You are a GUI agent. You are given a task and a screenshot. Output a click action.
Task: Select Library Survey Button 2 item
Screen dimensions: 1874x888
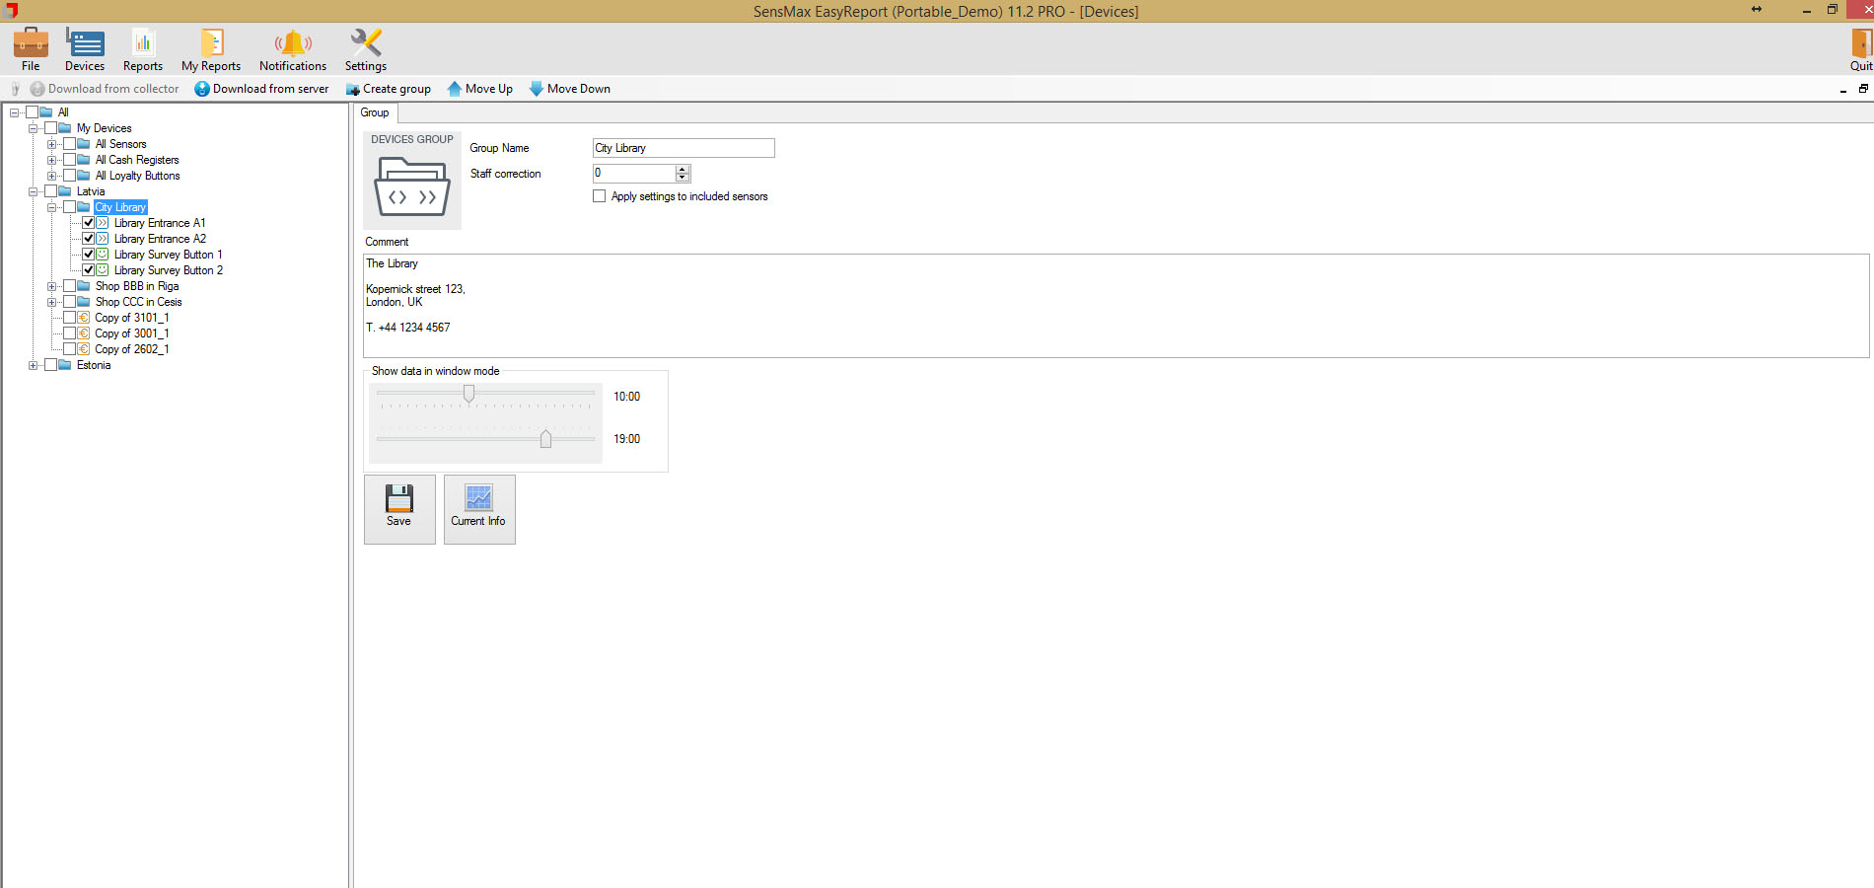pos(169,270)
